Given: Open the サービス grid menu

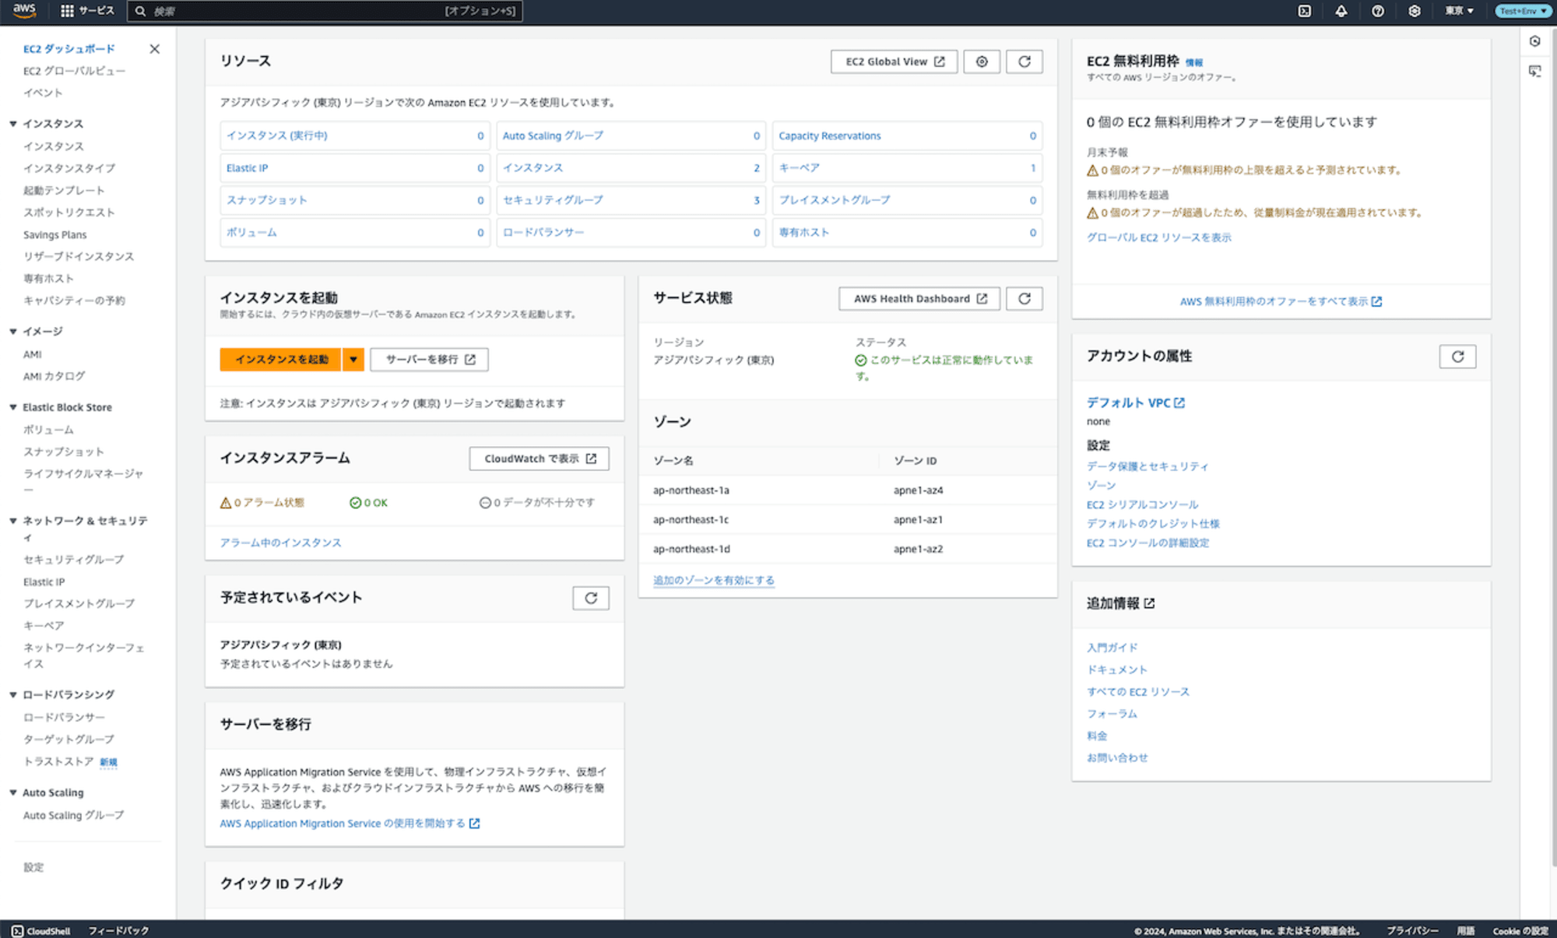Looking at the screenshot, I should click(87, 11).
